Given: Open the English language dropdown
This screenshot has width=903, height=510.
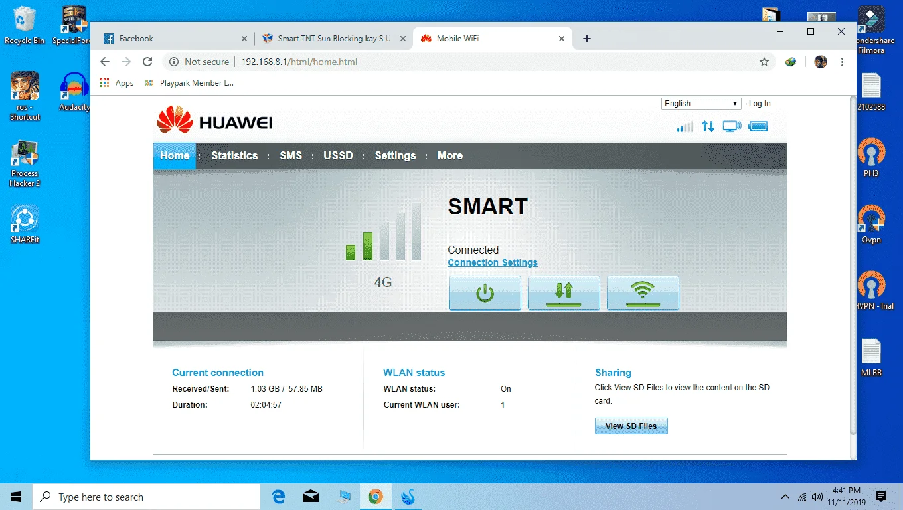Looking at the screenshot, I should 701,104.
